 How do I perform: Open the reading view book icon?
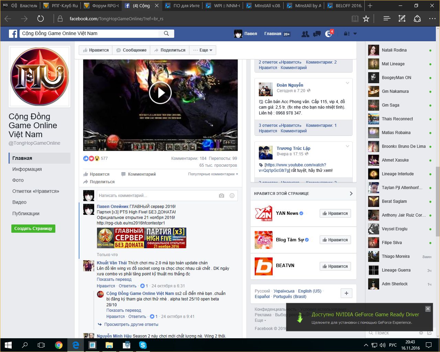pyautogui.click(x=355, y=19)
